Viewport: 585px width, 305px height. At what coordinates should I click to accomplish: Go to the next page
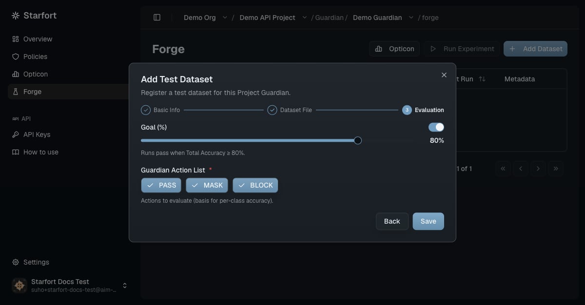click(x=538, y=169)
